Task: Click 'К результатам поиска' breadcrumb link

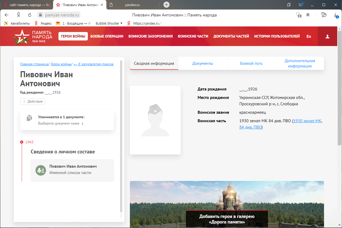Action: click(x=94, y=64)
